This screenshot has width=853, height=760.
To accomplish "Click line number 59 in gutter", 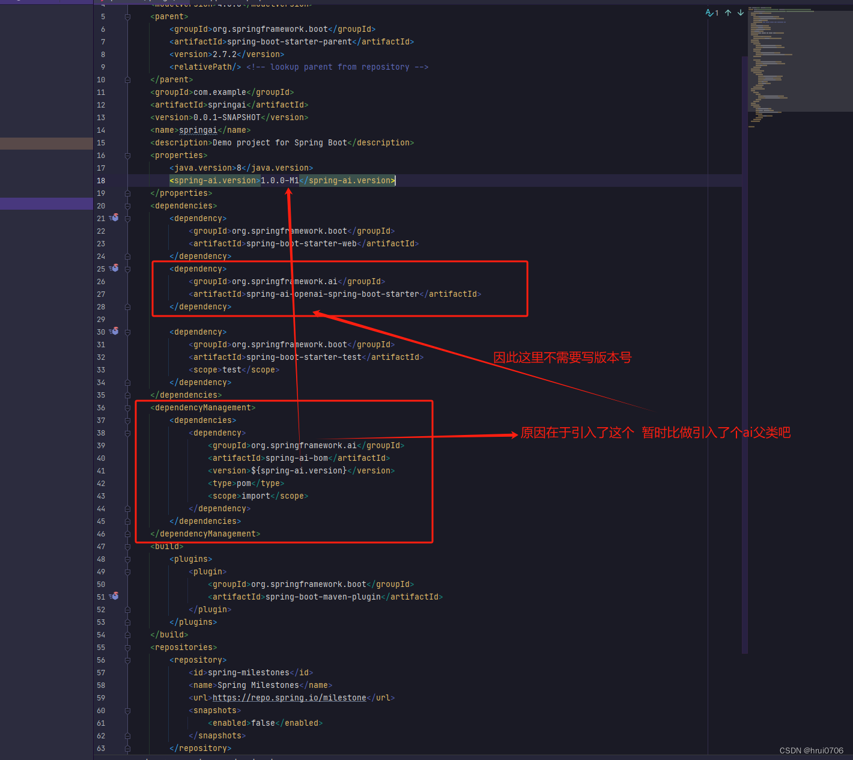I will pyautogui.click(x=101, y=698).
